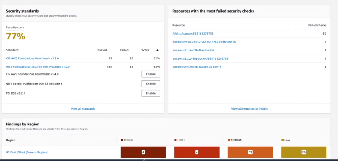Screen dimensions: 338x161
Task: Open config-bucket-363161276739 resource link
Action: (200, 58)
